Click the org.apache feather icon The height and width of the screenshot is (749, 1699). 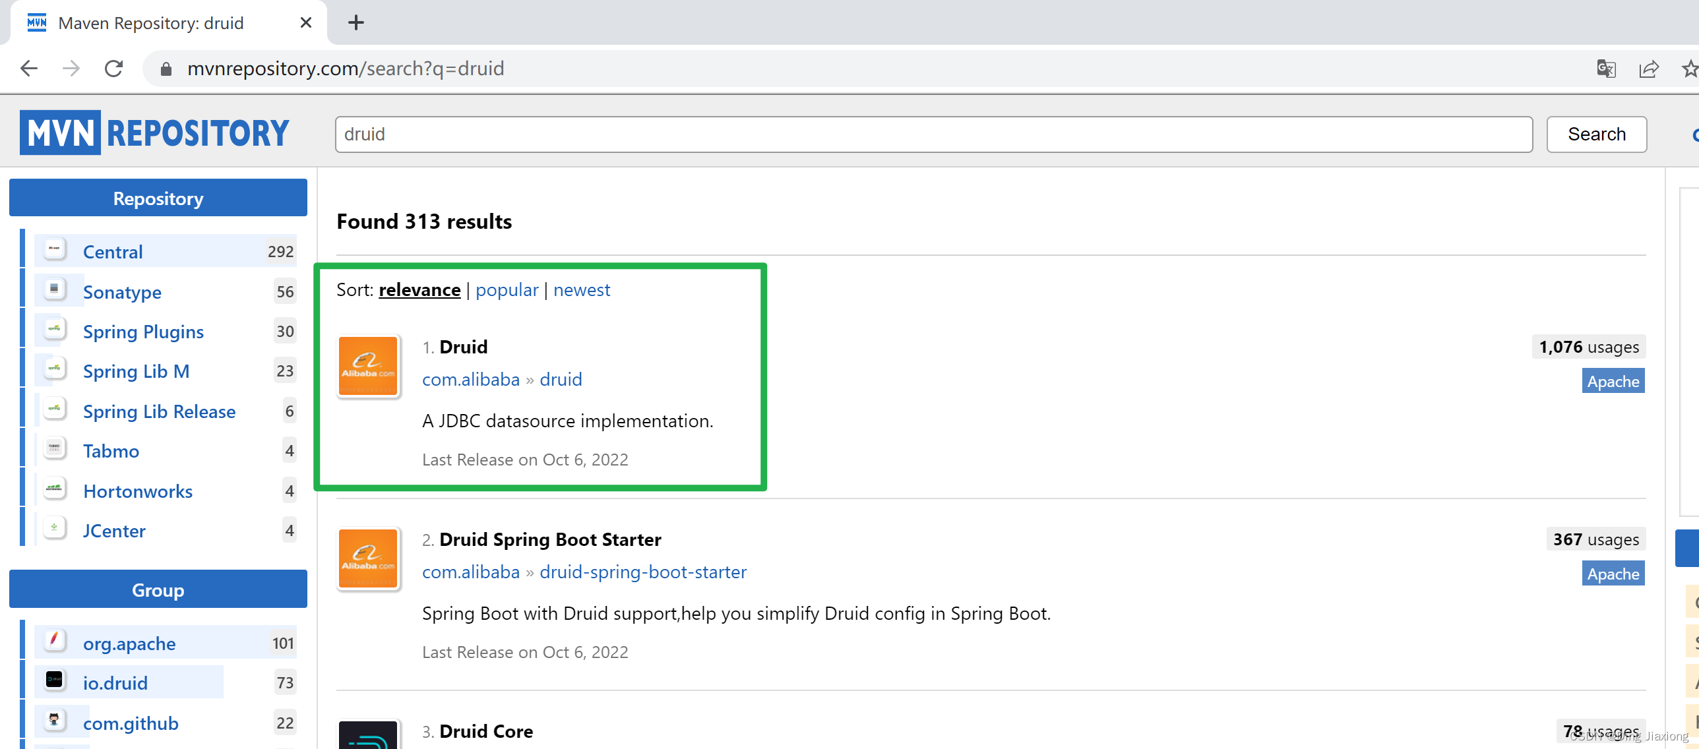pyautogui.click(x=54, y=640)
